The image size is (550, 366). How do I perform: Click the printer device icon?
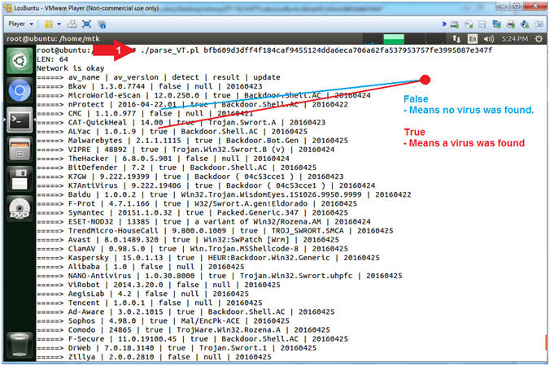coord(511,24)
